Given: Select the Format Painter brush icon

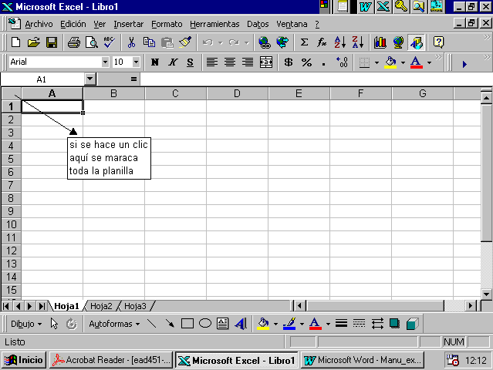Looking at the screenshot, I should pyautogui.click(x=185, y=42).
